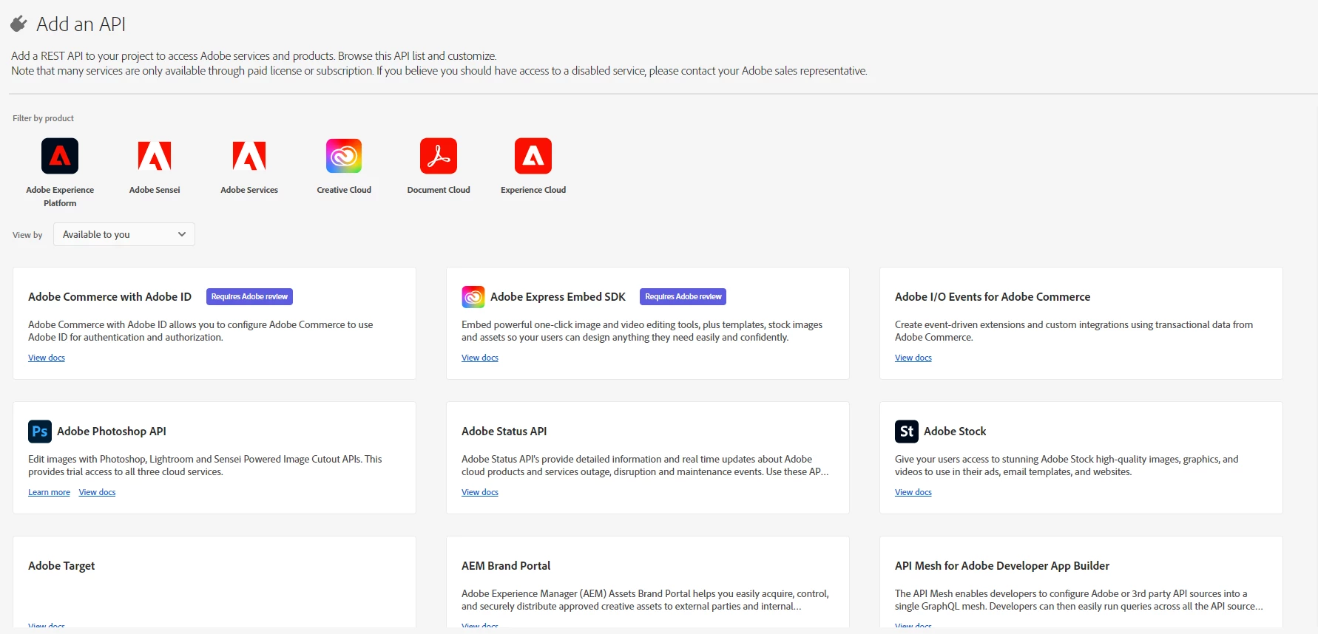Click the Adobe Status API description text

(645, 466)
